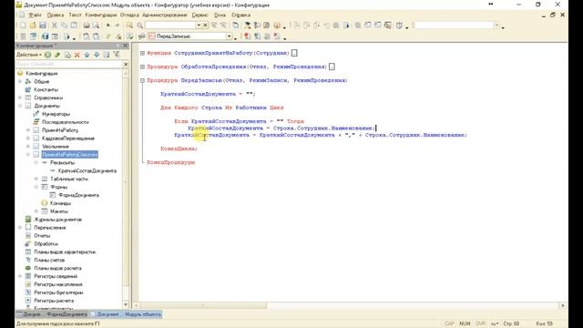Open the Отладка menu
The height and width of the screenshot is (328, 583).
pyautogui.click(x=129, y=15)
